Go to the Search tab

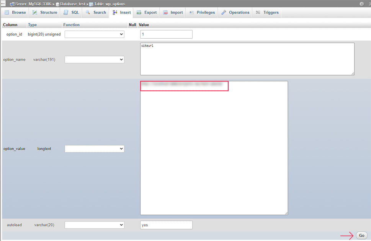96,12
